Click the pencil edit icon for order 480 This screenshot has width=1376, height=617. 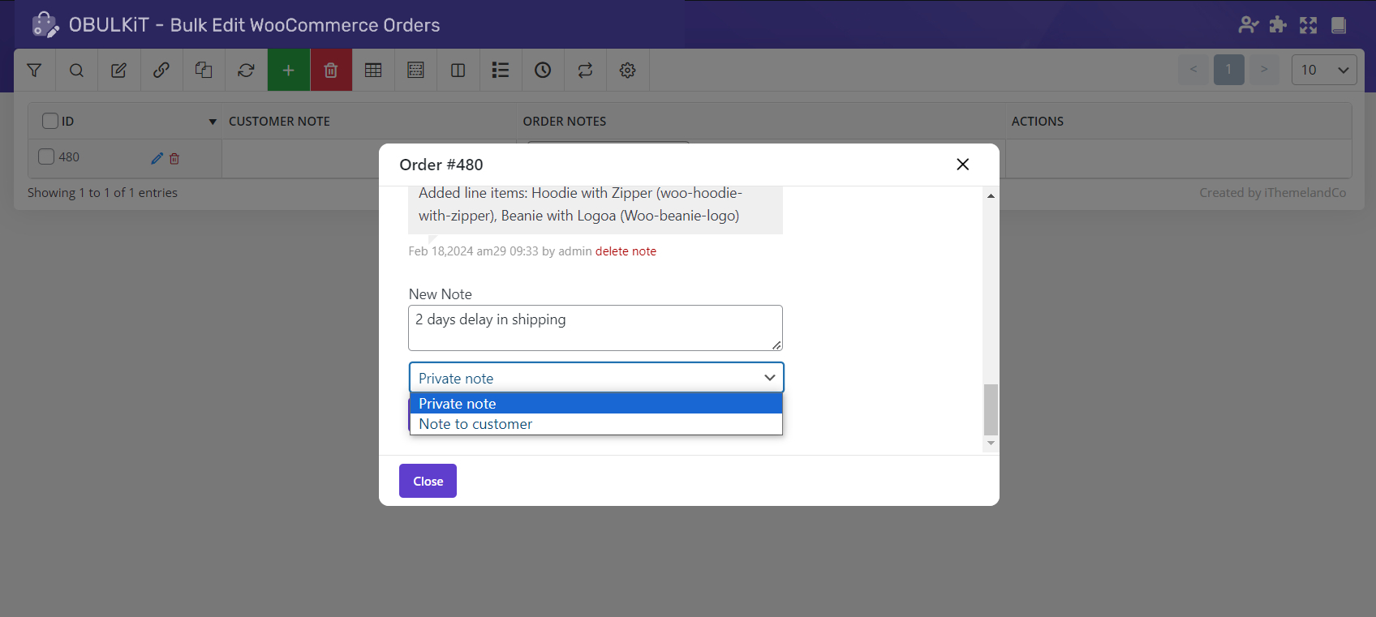pyautogui.click(x=157, y=158)
